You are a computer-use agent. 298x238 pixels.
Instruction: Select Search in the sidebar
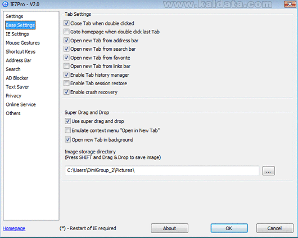tap(13, 69)
